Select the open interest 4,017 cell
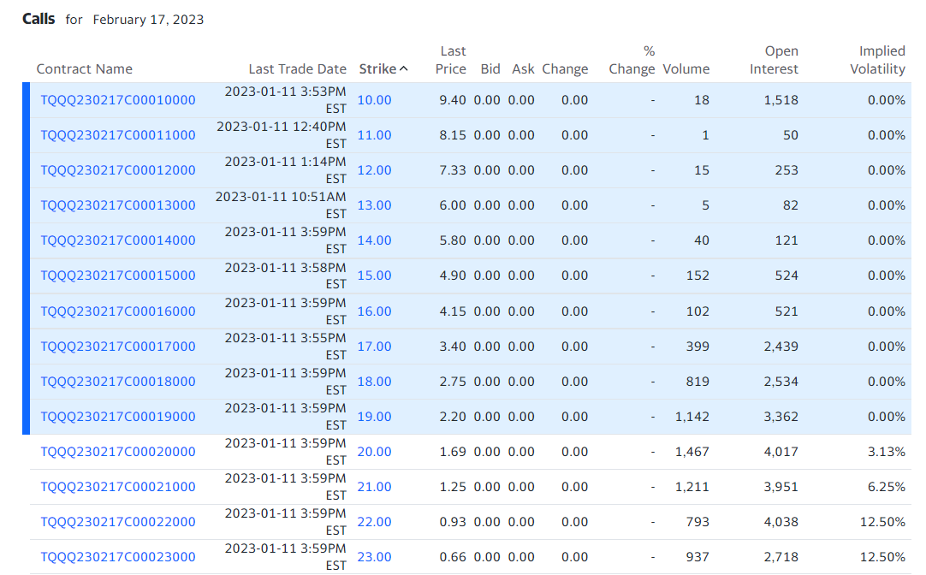This screenshot has width=926, height=575. [x=781, y=452]
